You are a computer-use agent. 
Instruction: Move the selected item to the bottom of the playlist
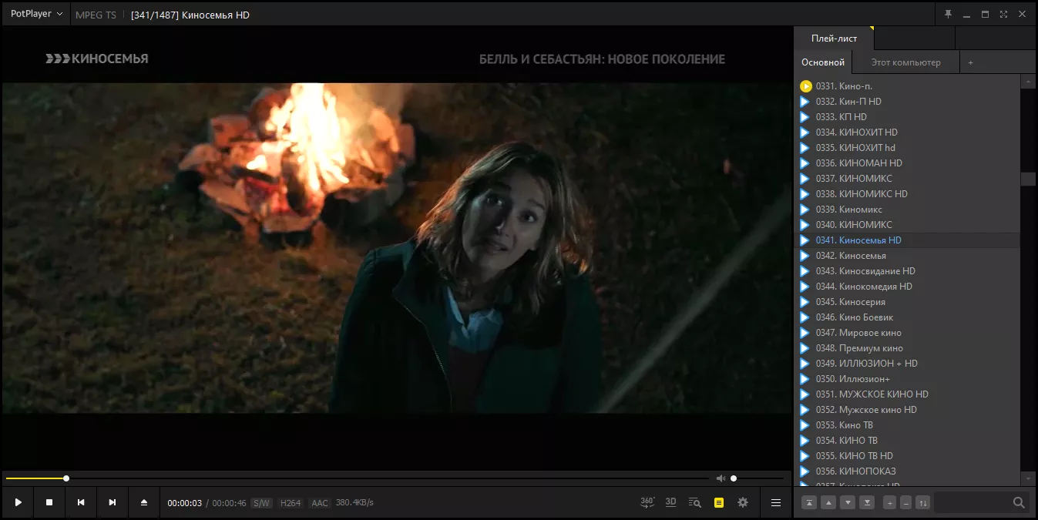coord(867,502)
